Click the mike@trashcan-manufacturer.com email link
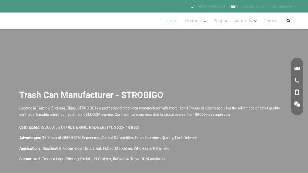This screenshot has height=173, width=308. tap(266, 7)
